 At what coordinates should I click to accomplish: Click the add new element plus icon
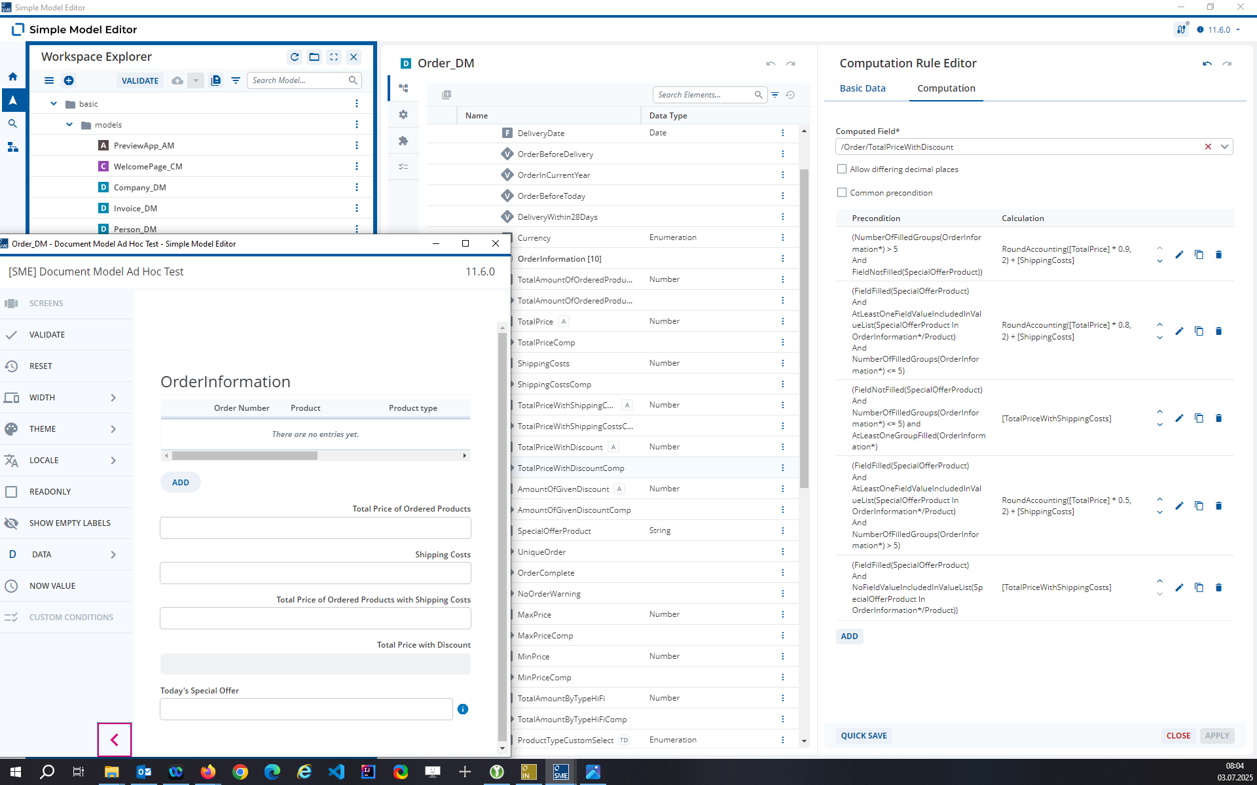[x=69, y=80]
